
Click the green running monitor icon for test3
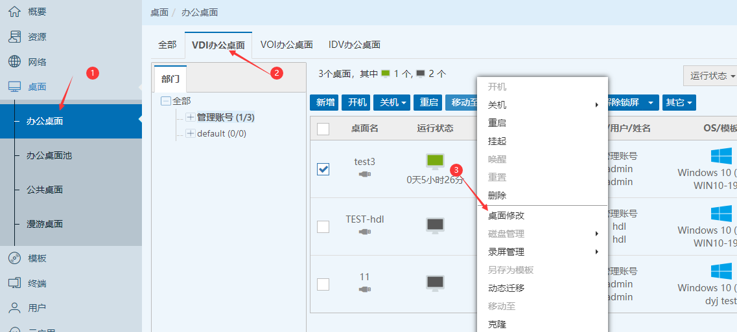(435, 161)
